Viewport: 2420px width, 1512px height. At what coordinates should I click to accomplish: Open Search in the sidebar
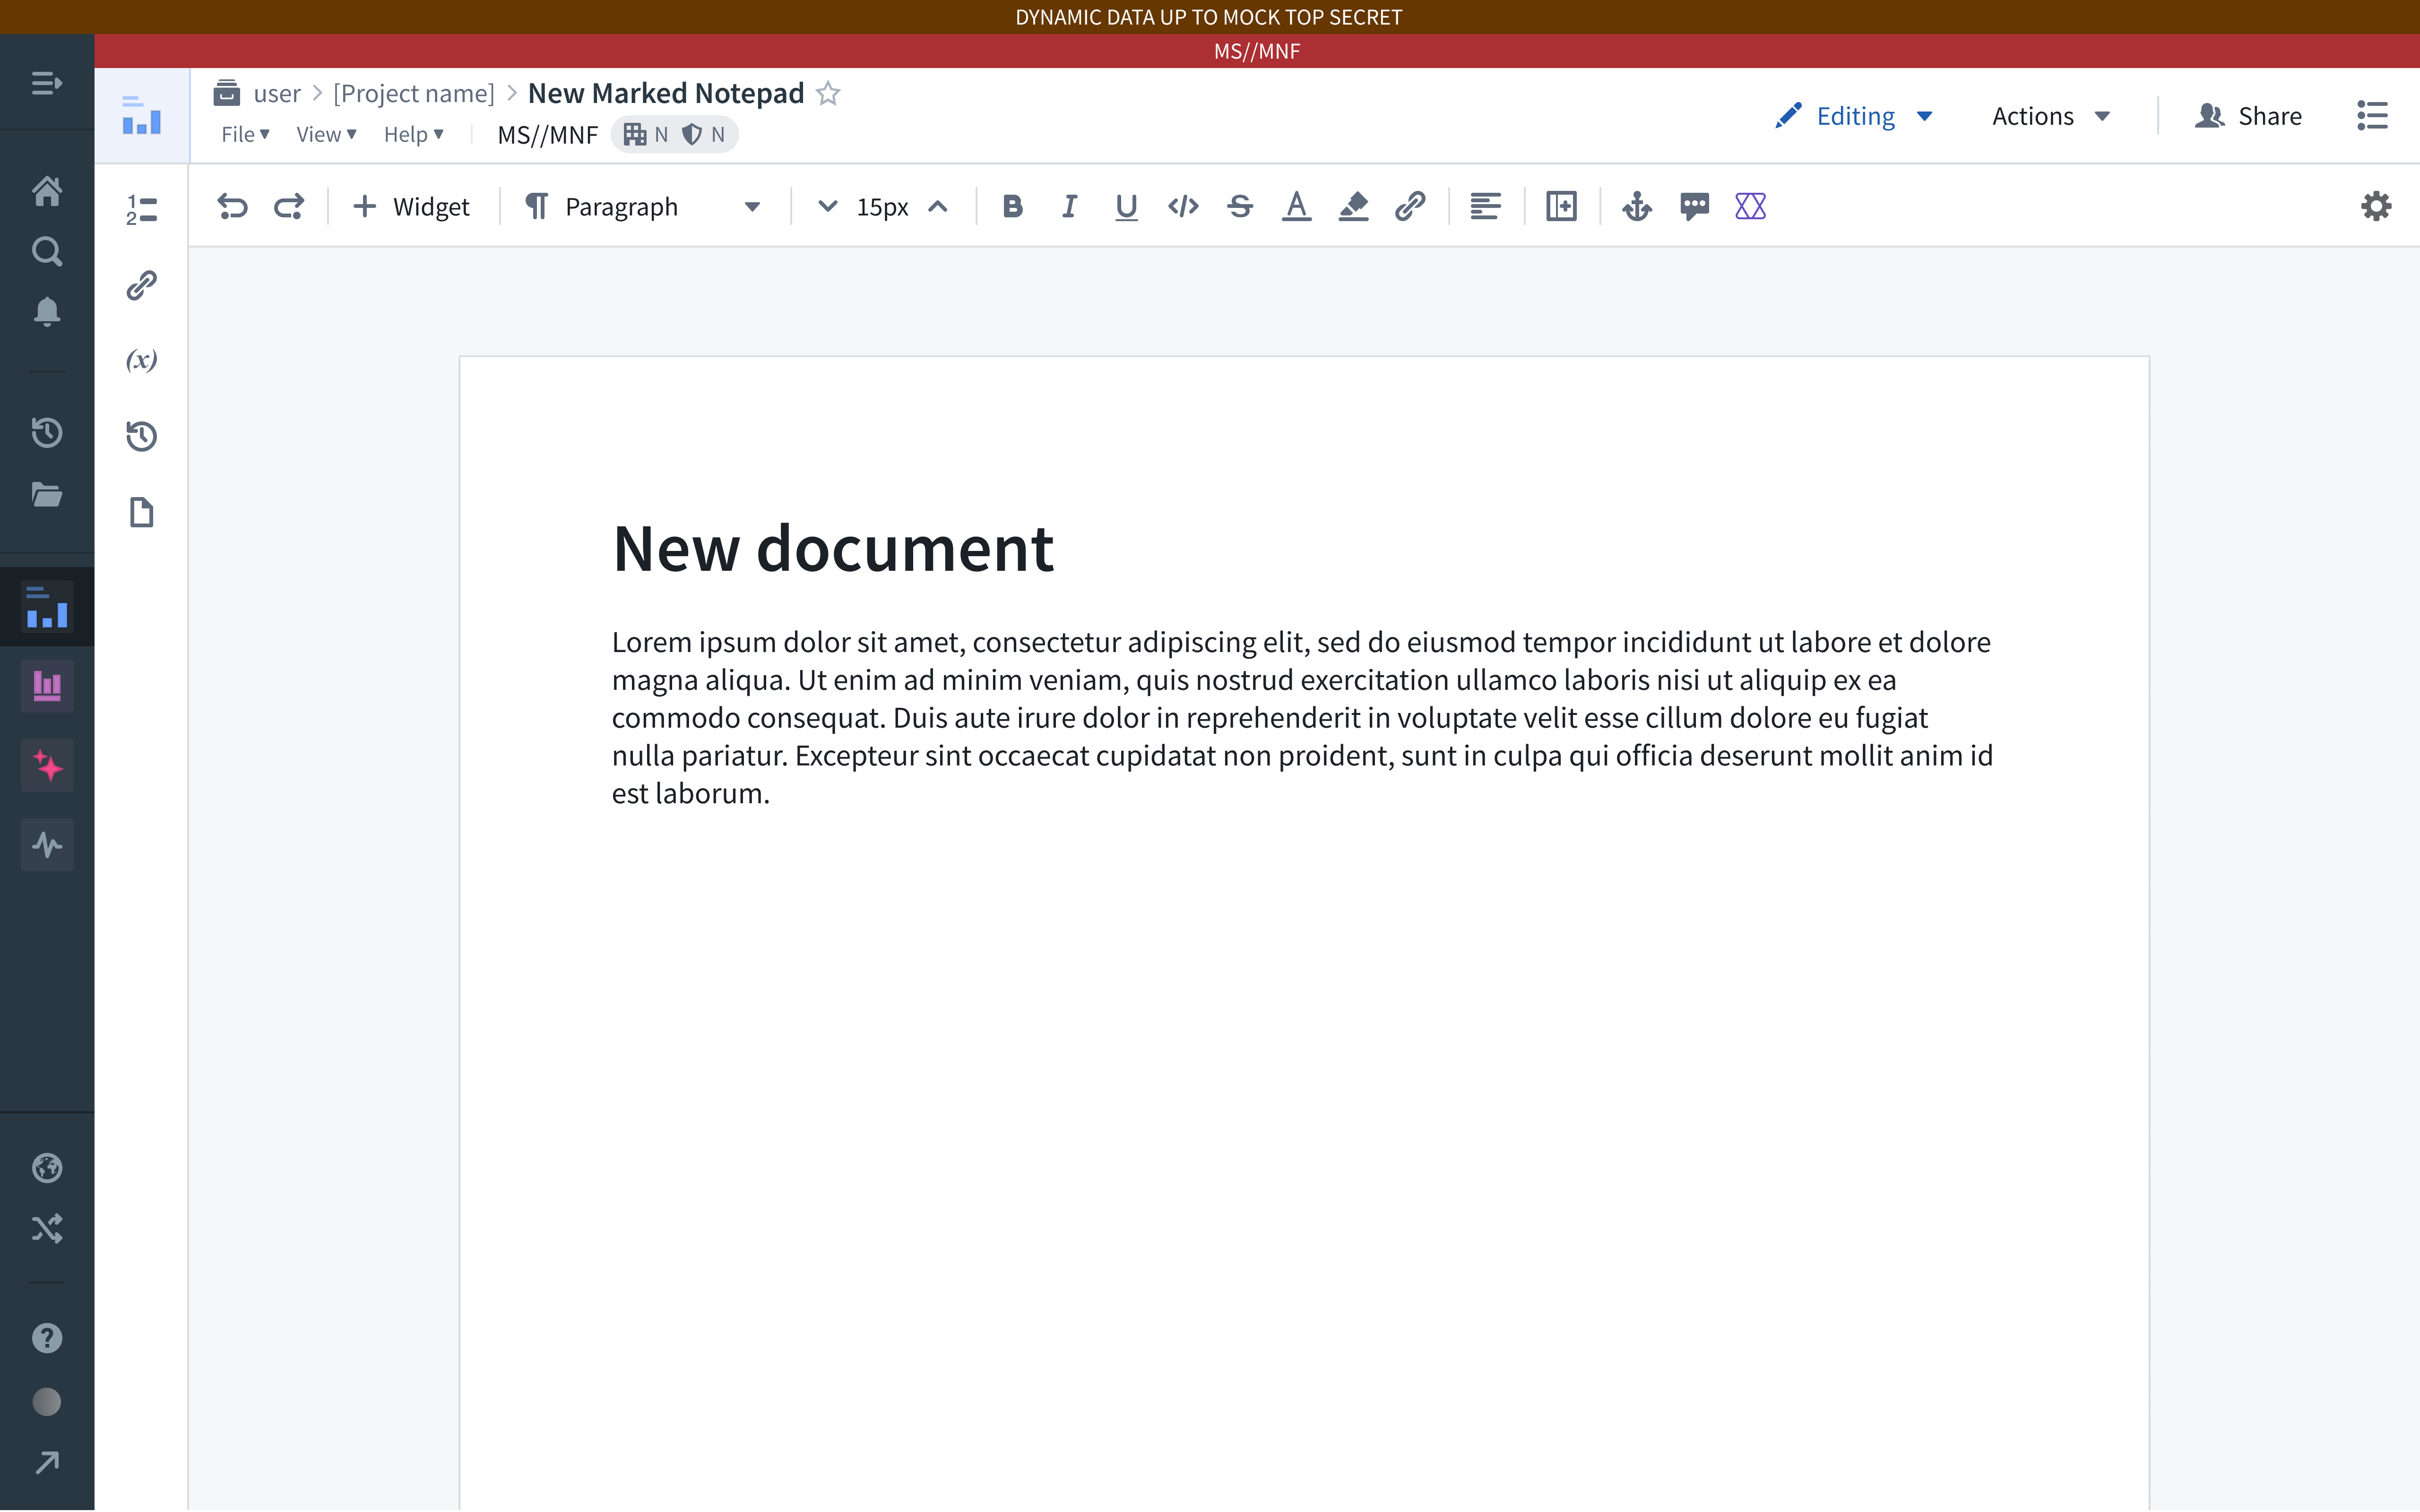[x=47, y=251]
